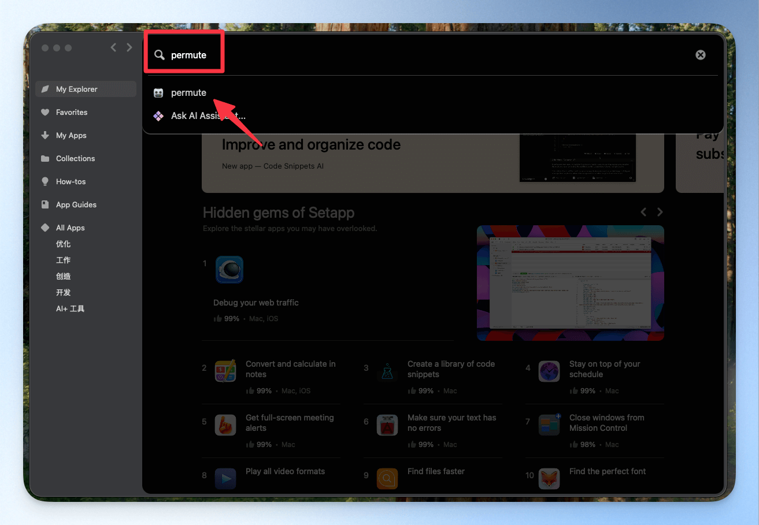Open the AI+ 工具 category

tap(70, 308)
